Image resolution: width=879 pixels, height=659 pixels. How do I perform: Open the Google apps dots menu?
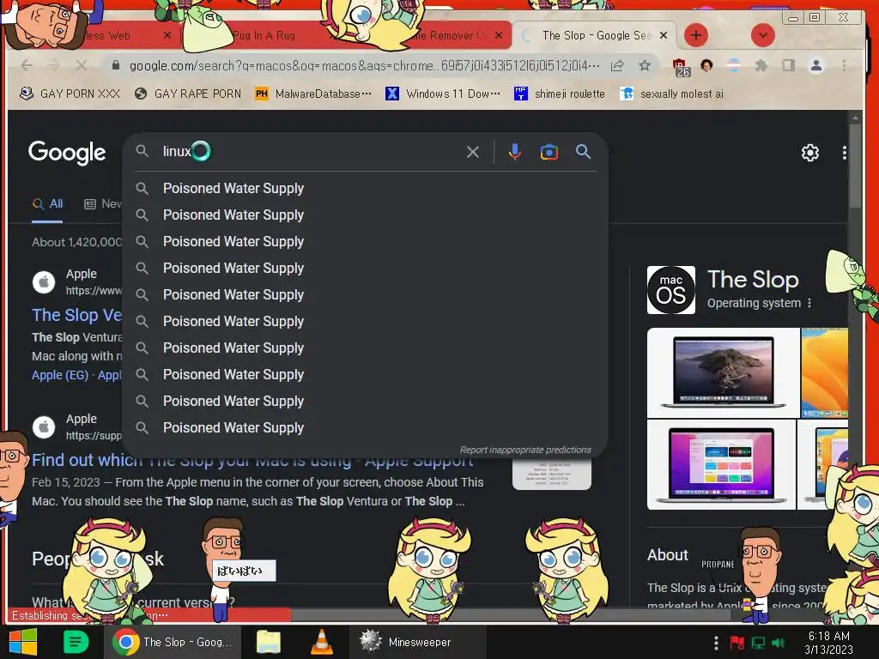pyautogui.click(x=845, y=153)
